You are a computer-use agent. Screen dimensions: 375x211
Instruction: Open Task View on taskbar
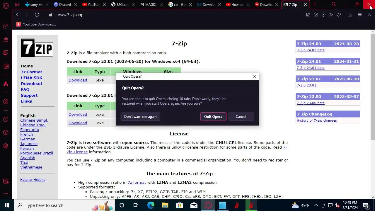pyautogui.click(x=136, y=205)
